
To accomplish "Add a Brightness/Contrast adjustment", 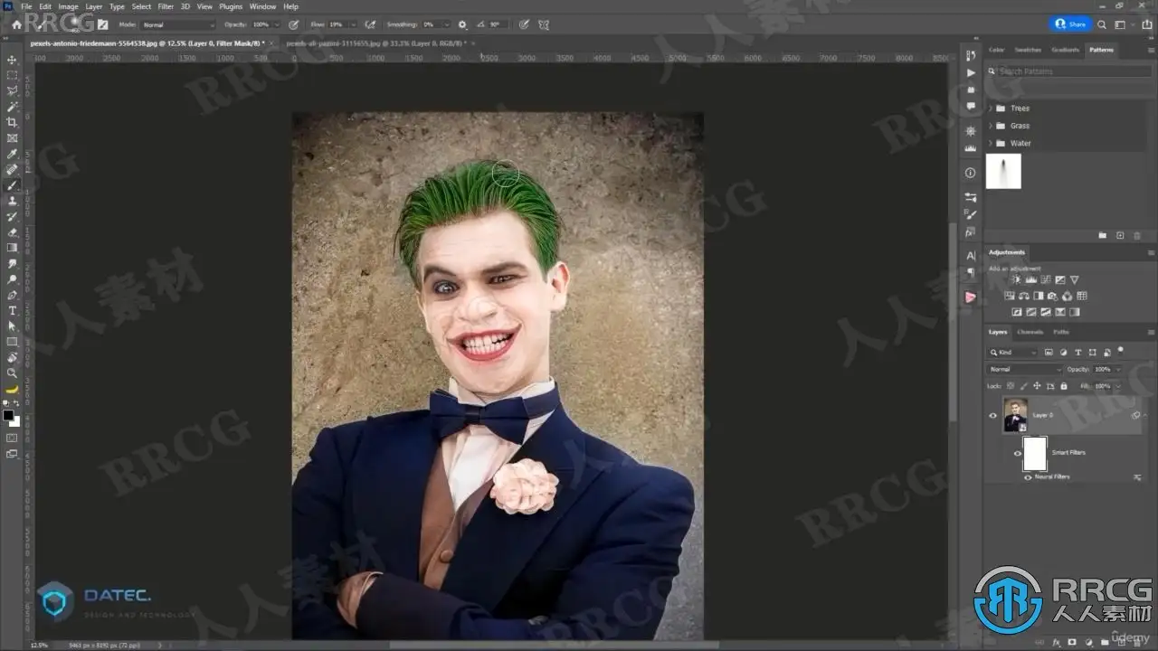I will click(x=1015, y=280).
